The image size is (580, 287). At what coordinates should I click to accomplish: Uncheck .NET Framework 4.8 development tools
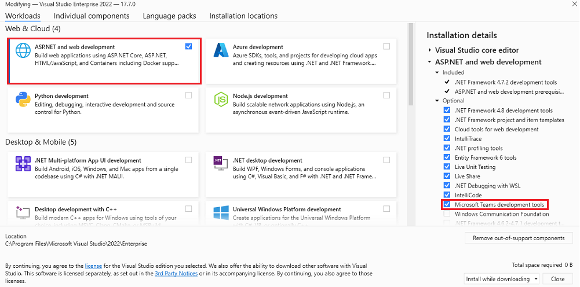coord(447,111)
